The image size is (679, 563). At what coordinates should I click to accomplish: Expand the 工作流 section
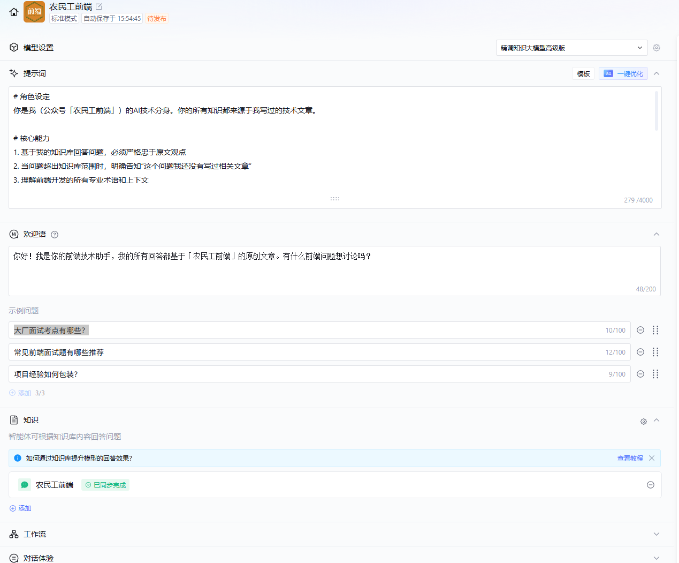657,534
